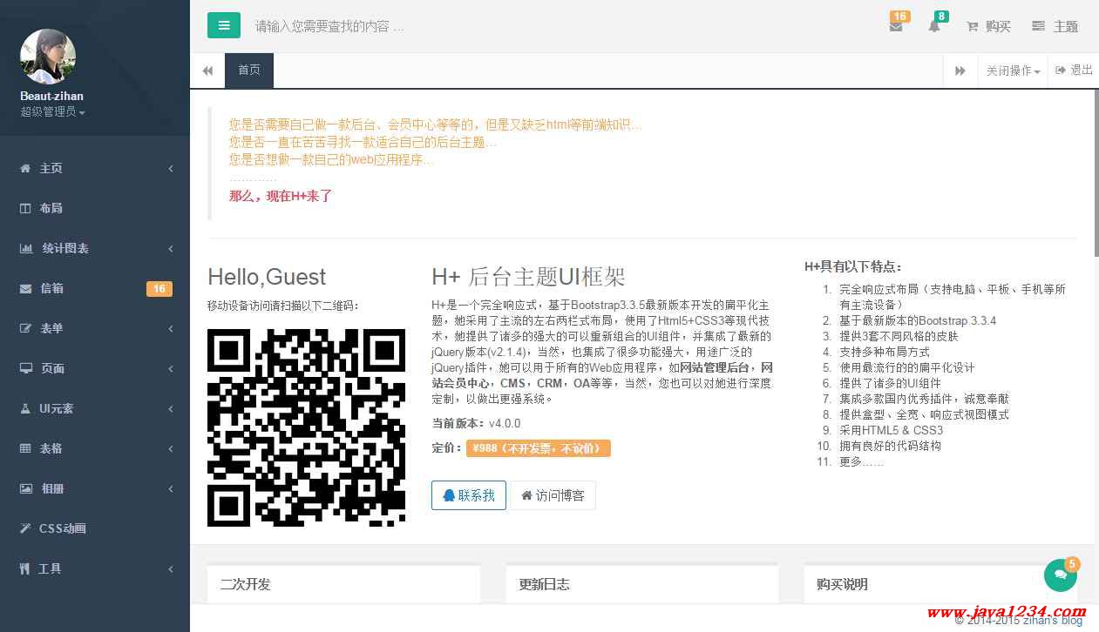Expand the 工具 menu chevron
The image size is (1099, 632).
[x=171, y=568]
